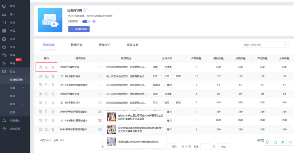Screen dimensions: 298x153
Task: Click the page number input field
Action: point(206,147)
